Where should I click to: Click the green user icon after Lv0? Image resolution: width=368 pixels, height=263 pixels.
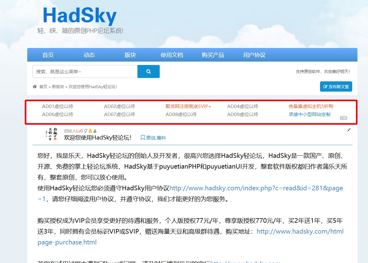95,131
